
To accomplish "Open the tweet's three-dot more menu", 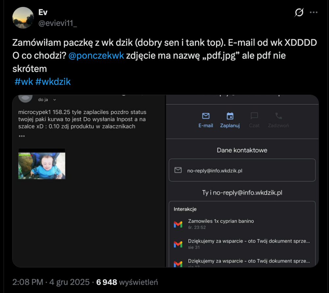I will tap(314, 13).
